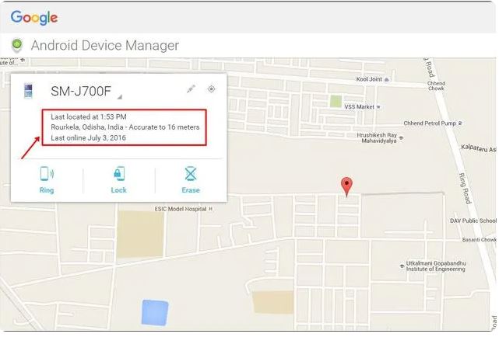Viewport: 499px width, 337px height.
Task: Click the Utkalmani Gopabandhu Institute of Engineering label
Action: pyautogui.click(x=436, y=266)
